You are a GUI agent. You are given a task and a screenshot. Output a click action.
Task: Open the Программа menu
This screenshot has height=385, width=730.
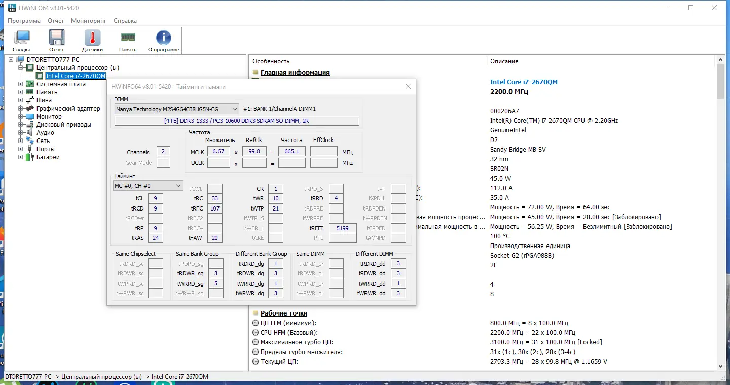point(24,21)
